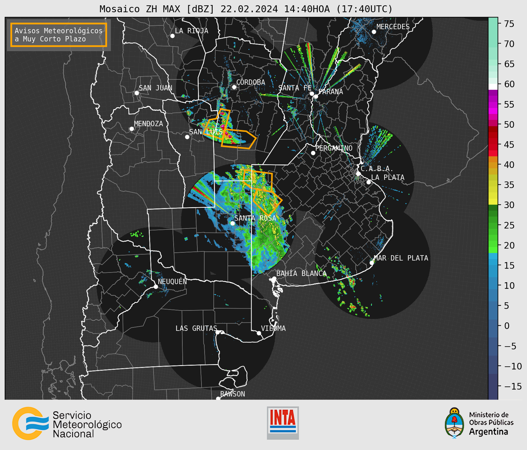Viewport: 527px width, 450px height.
Task: Click the 60 dBZ white band on colorbar
Action: coord(493,87)
